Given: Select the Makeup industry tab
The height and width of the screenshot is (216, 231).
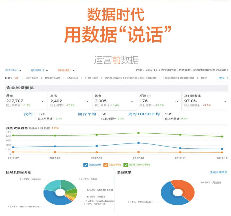Looking at the screenshot, I should click(x=73, y=78).
